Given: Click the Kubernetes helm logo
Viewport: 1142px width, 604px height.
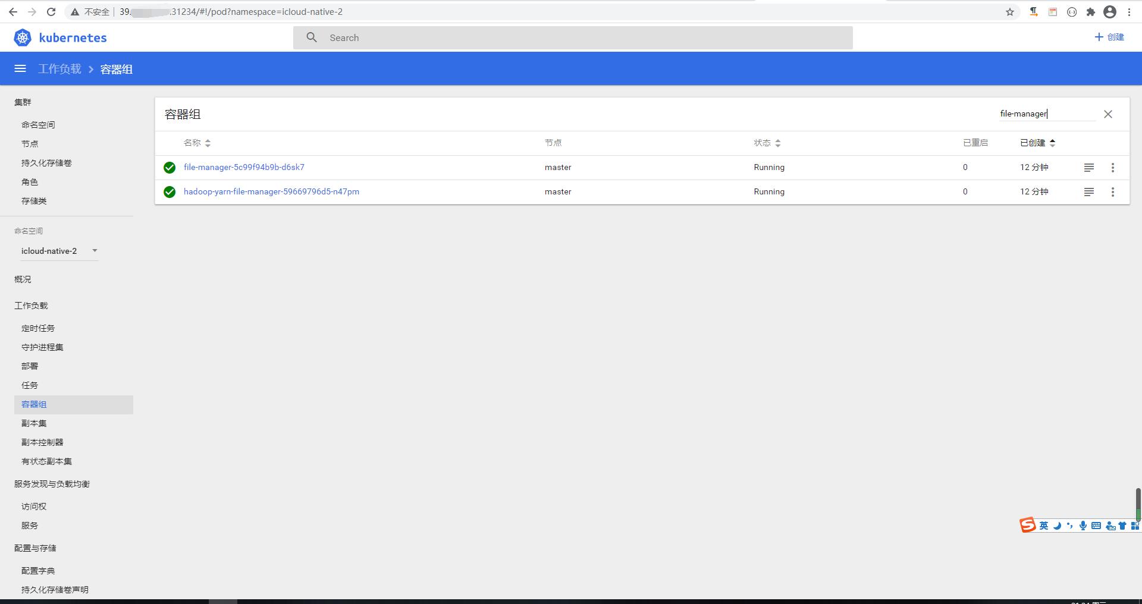Looking at the screenshot, I should tap(23, 37).
